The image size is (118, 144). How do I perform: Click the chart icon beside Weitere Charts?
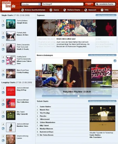pos(65,10)
